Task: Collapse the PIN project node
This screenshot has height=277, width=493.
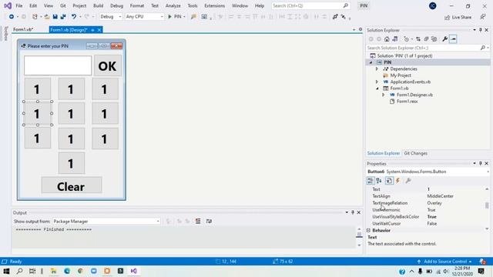Action: [x=371, y=62]
